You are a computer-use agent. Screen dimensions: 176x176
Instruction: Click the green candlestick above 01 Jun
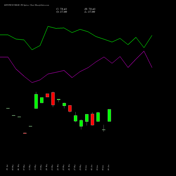87,118
